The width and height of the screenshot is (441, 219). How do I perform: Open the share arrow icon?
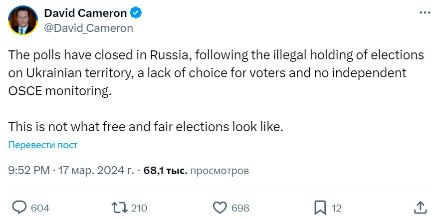(420, 207)
